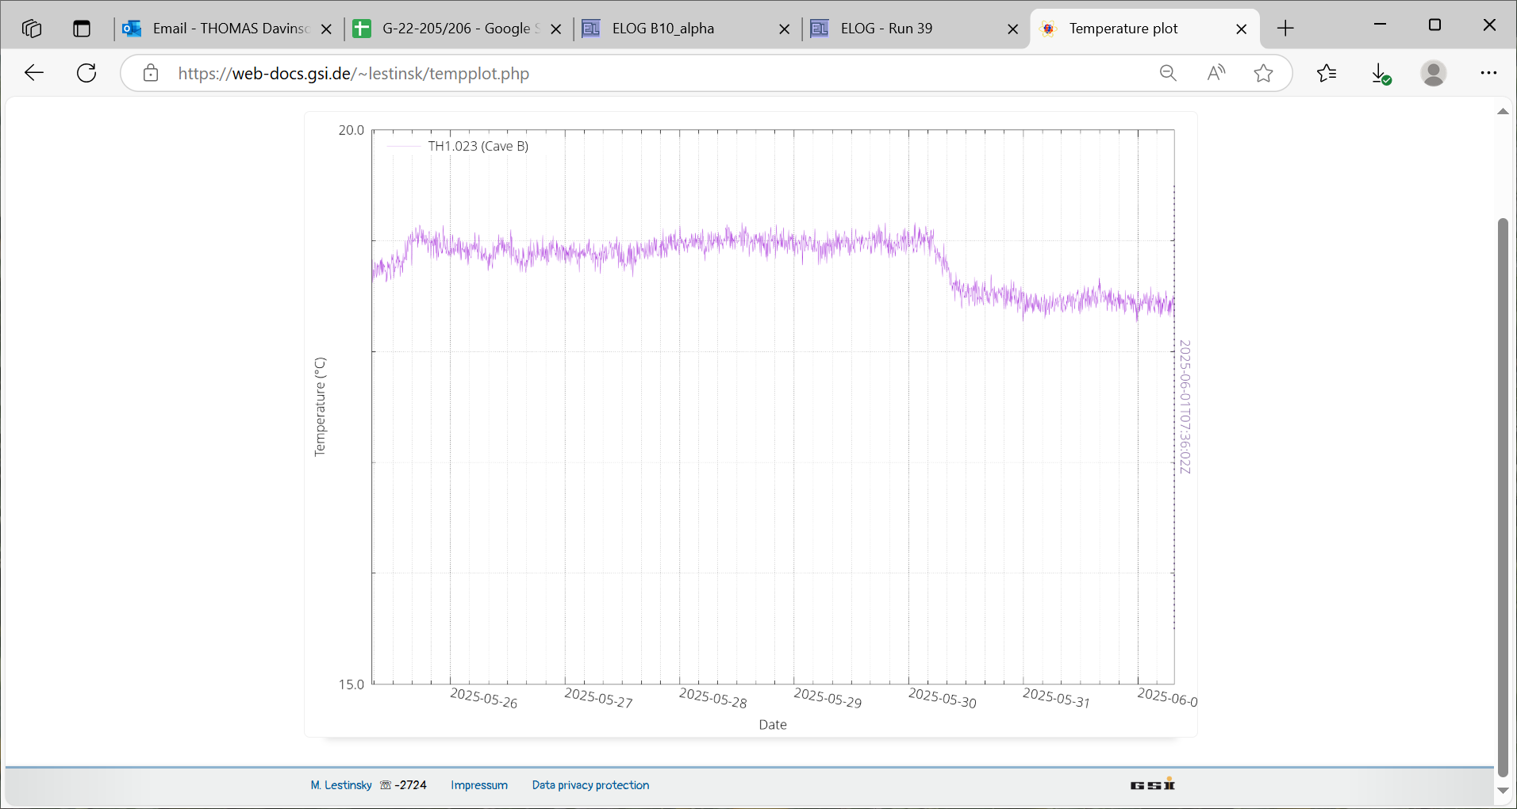Image resolution: width=1517 pixels, height=809 pixels.
Task: Switch to the ELOG B10_alpha tab
Action: pyautogui.click(x=674, y=29)
